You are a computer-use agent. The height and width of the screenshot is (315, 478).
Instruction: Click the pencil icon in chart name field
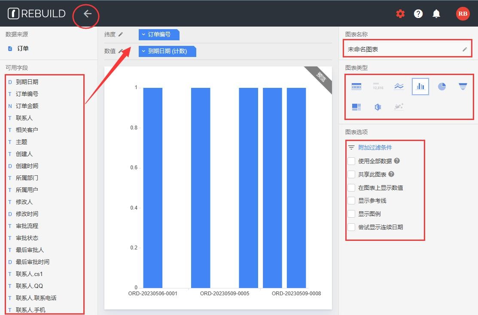pyautogui.click(x=465, y=49)
